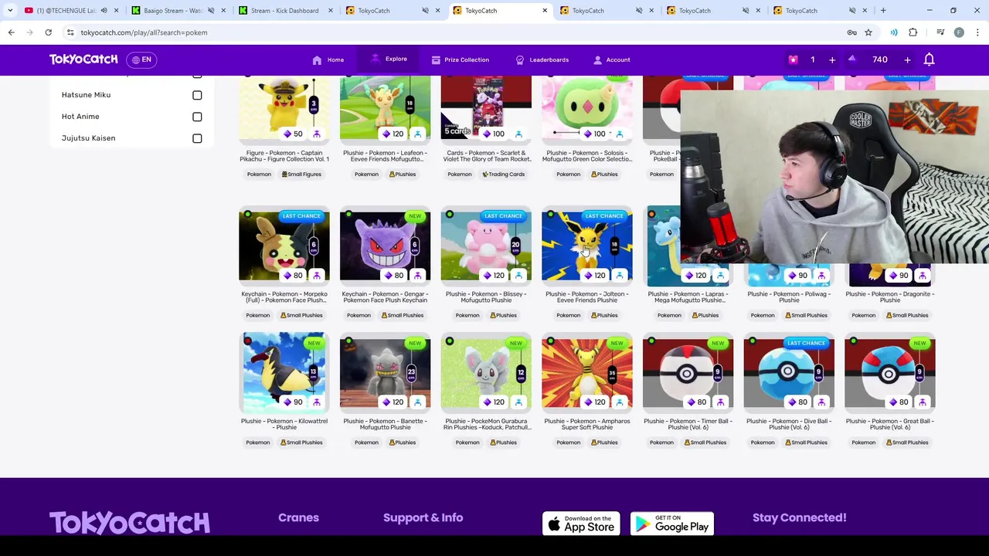
Task: Switch to the Baaigo Stream tab
Action: (178, 11)
